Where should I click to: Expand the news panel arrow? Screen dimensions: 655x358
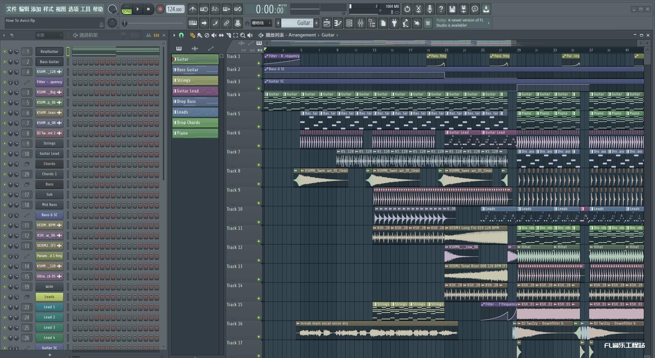[x=489, y=23]
